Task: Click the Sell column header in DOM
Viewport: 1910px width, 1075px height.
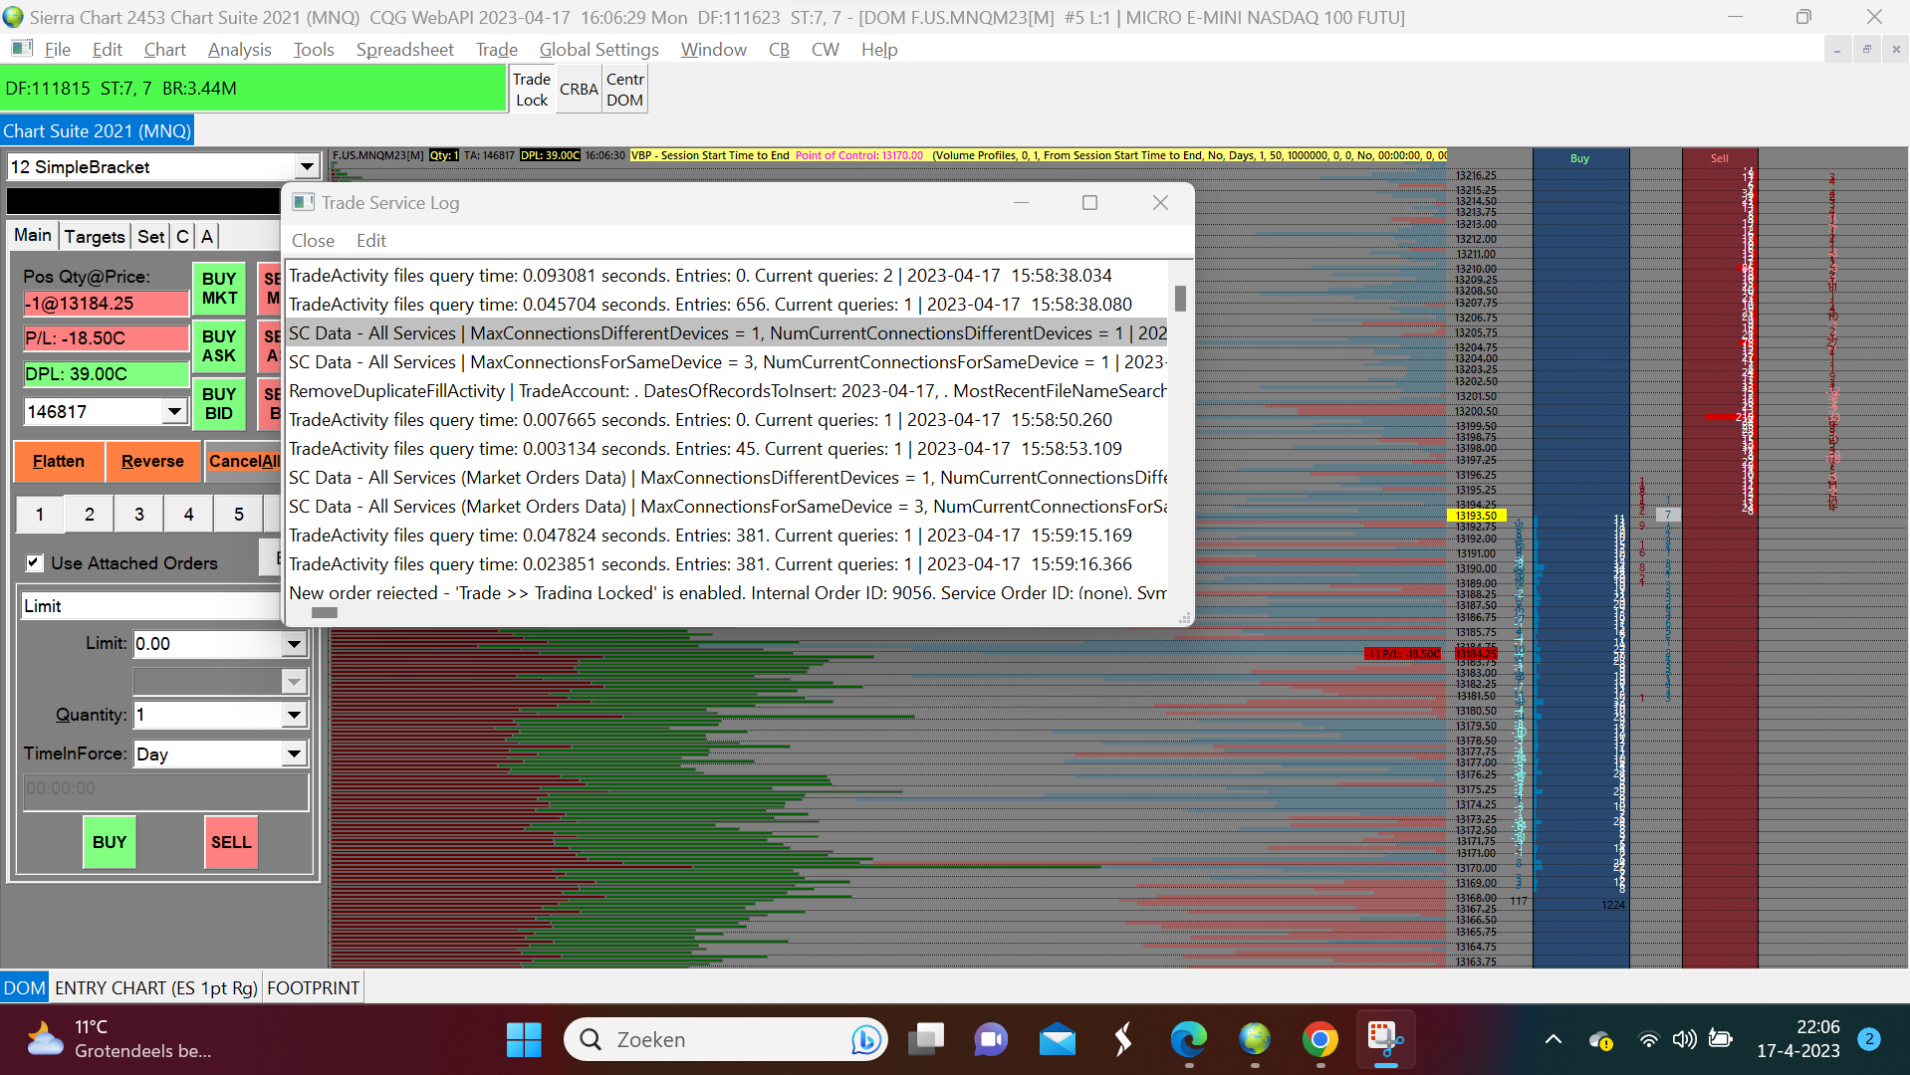Action: tap(1720, 158)
